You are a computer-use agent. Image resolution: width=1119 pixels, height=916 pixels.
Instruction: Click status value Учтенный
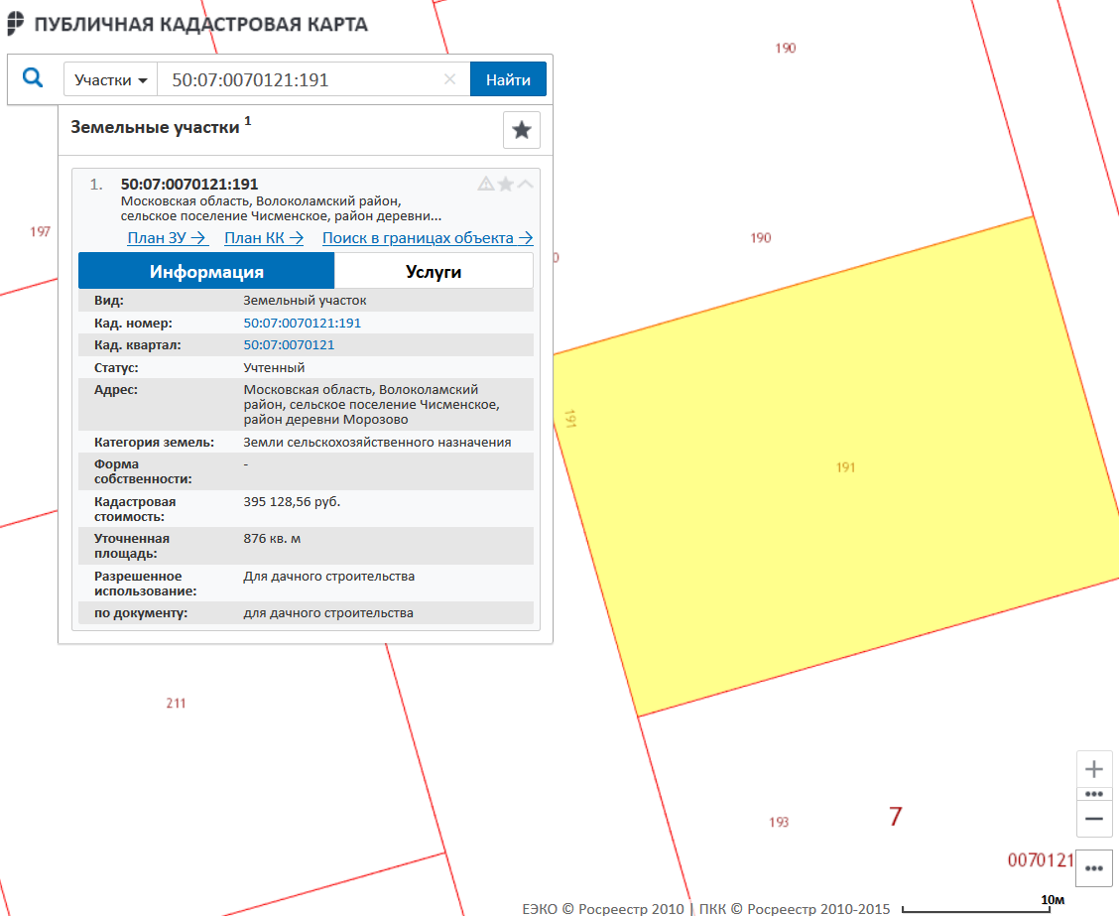click(274, 367)
